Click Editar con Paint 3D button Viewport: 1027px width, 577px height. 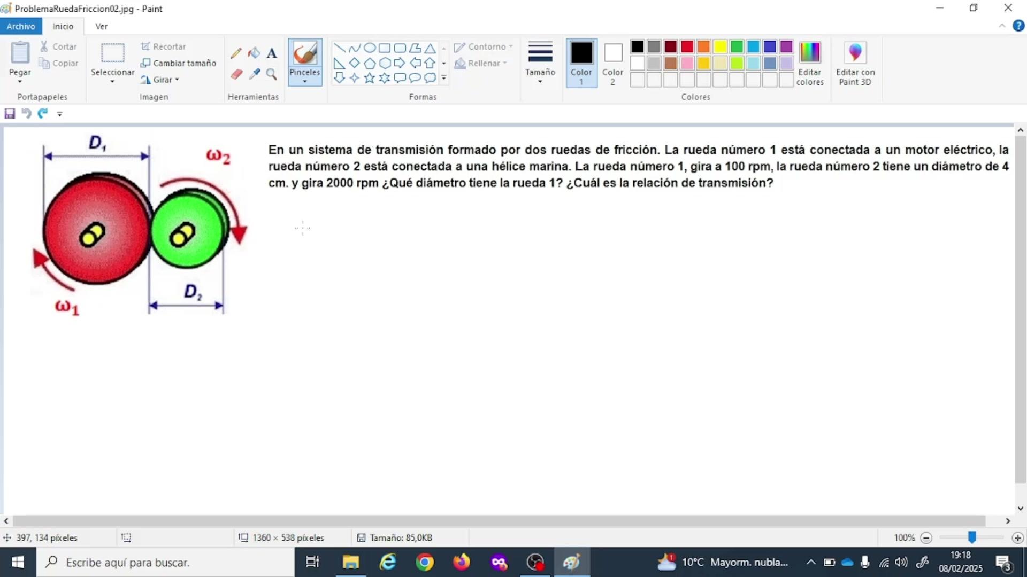(855, 63)
